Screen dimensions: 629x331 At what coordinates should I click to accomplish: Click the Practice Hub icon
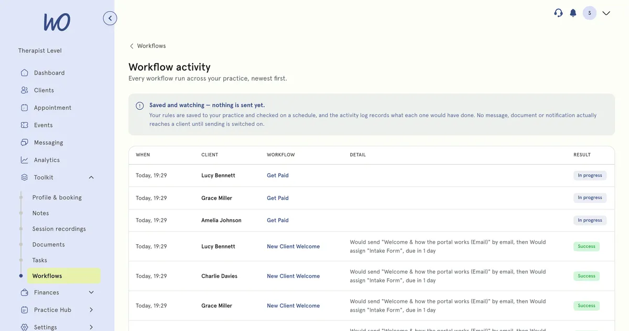point(25,310)
